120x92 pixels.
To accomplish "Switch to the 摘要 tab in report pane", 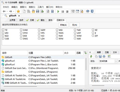I will pyautogui.click(x=99, y=52).
